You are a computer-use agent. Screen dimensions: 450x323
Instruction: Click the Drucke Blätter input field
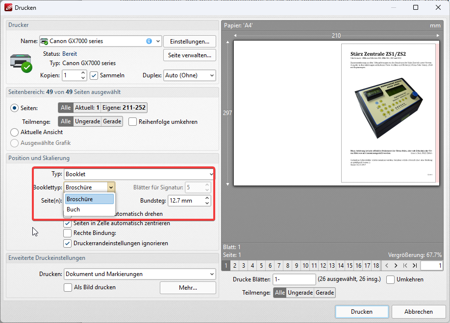tap(294, 279)
